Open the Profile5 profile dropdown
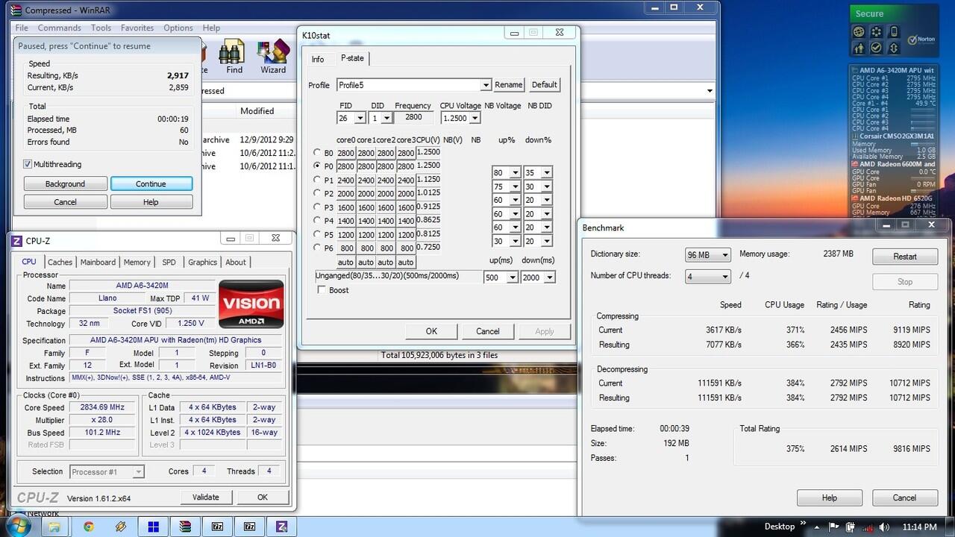Image resolution: width=955 pixels, height=537 pixels. pyautogui.click(x=486, y=85)
